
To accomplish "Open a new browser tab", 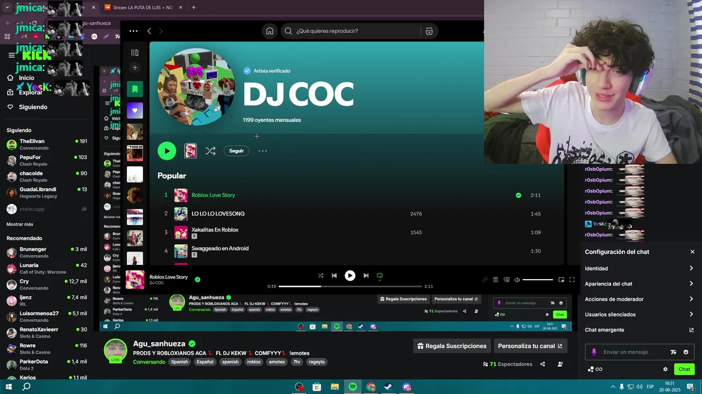I will click(x=194, y=8).
